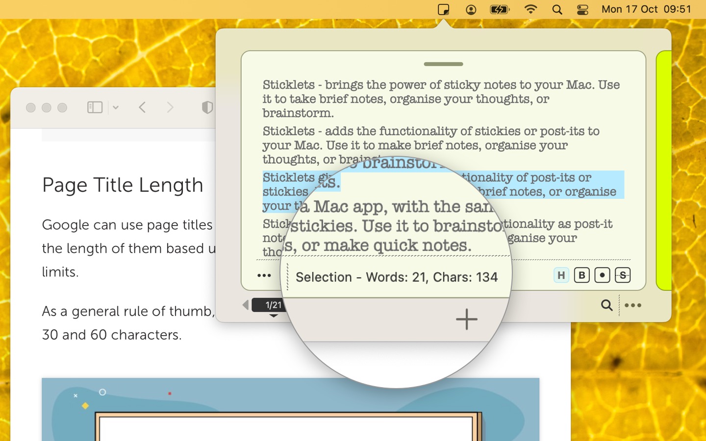Grab the note's top drag handle bar
The height and width of the screenshot is (441, 706).
pos(443,64)
